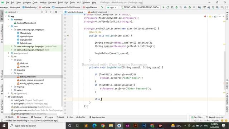Open Adobe XD from the taskbar

[x=127, y=126]
